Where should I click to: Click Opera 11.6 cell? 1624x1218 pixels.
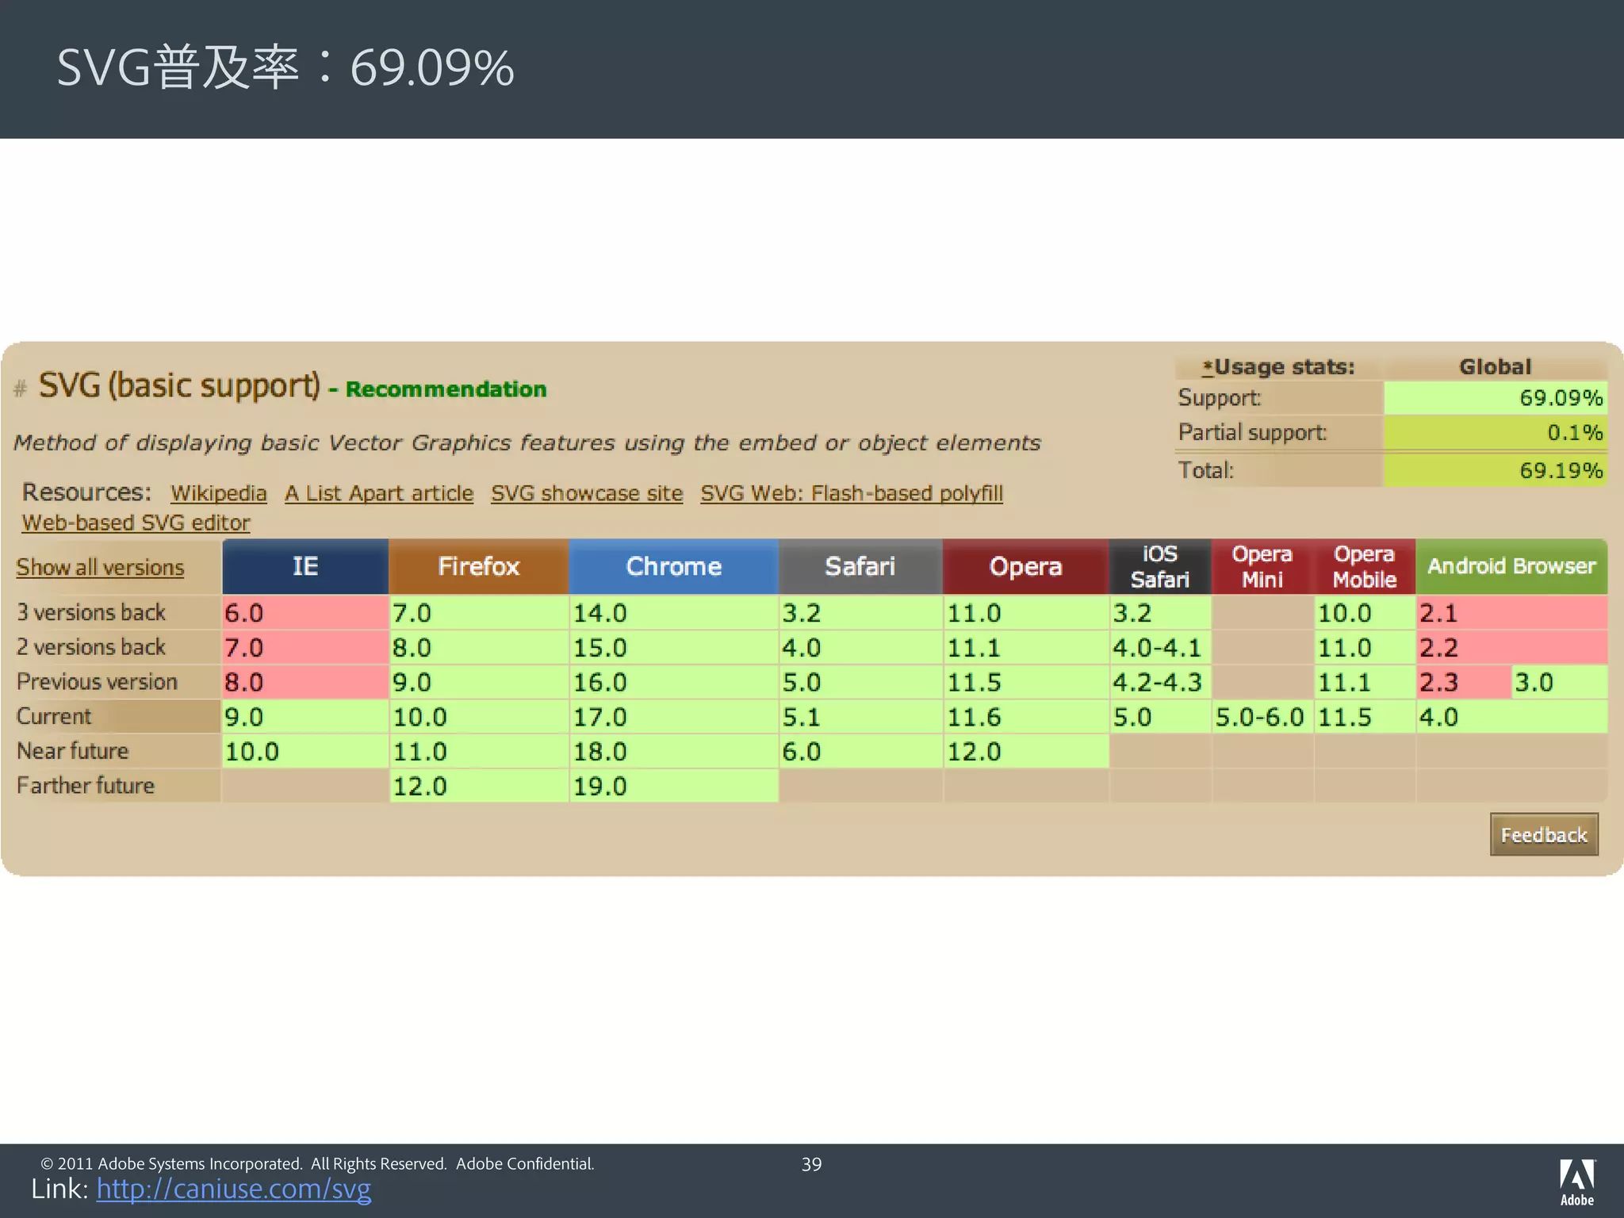1025,717
